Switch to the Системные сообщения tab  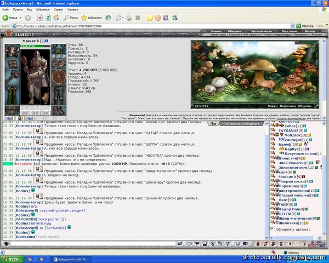coord(241,123)
